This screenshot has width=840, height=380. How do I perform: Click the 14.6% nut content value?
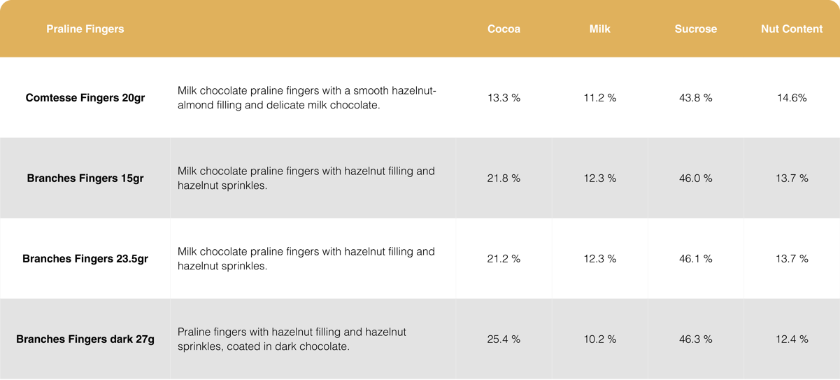[x=792, y=98]
